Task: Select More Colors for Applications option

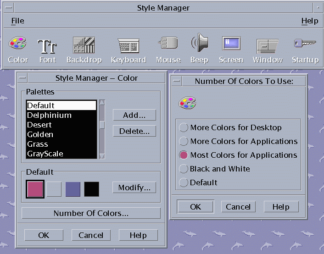Action: (x=238, y=141)
